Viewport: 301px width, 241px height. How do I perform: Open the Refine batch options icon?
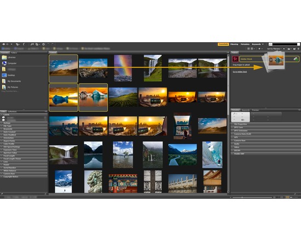point(37,44)
